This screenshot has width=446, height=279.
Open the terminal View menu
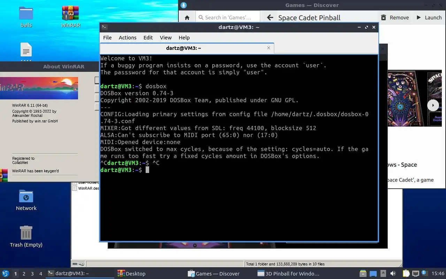point(166,37)
